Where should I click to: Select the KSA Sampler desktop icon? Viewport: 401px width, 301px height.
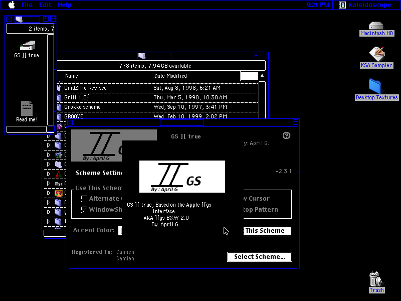pos(377,54)
